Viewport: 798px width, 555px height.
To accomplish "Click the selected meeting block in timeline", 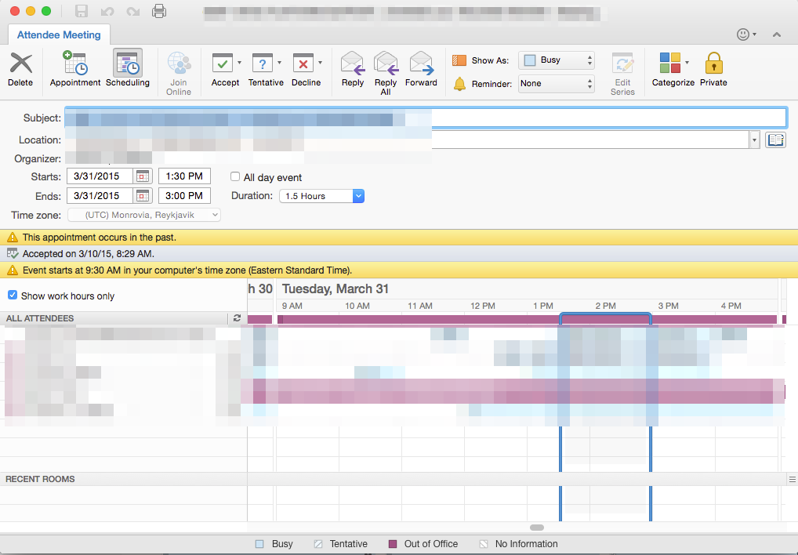I will click(605, 320).
